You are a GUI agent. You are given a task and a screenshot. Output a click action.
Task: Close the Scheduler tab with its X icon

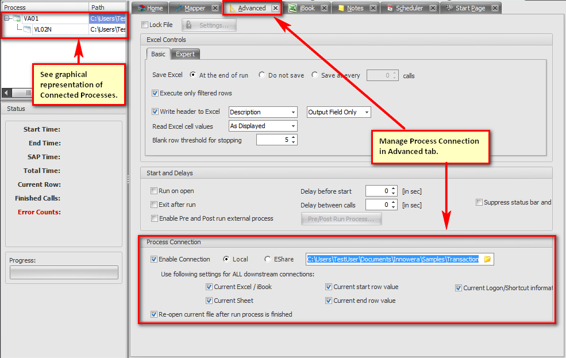432,8
